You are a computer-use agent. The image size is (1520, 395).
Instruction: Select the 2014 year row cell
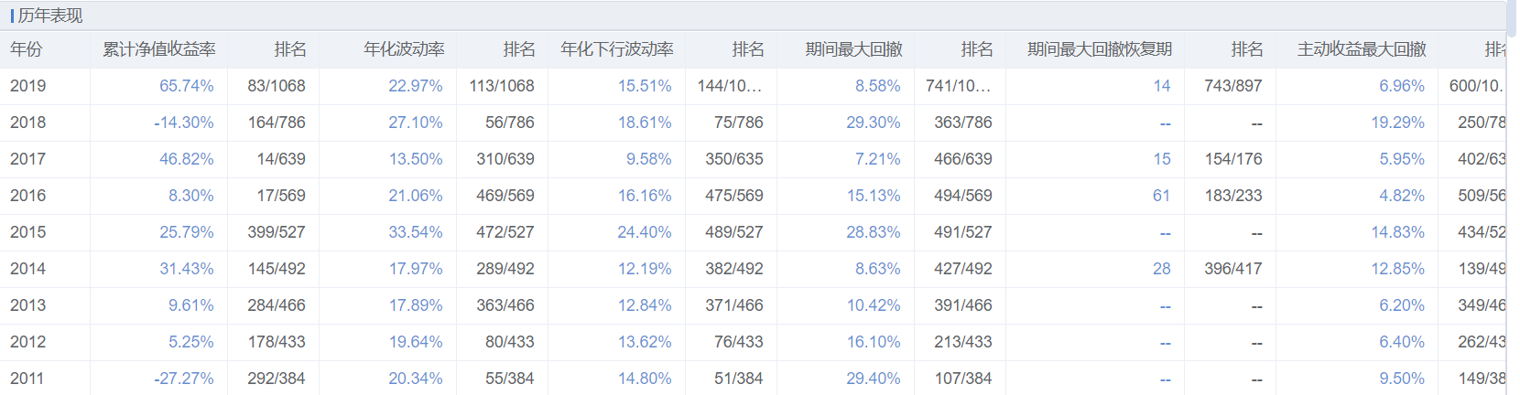pyautogui.click(x=27, y=269)
